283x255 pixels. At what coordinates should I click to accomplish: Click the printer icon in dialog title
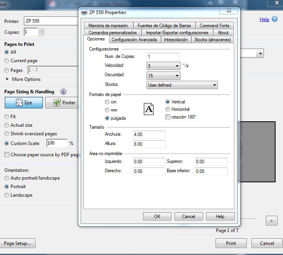tap(84, 12)
